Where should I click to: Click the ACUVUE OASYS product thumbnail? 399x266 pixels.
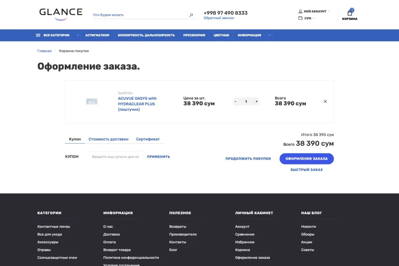tap(92, 102)
